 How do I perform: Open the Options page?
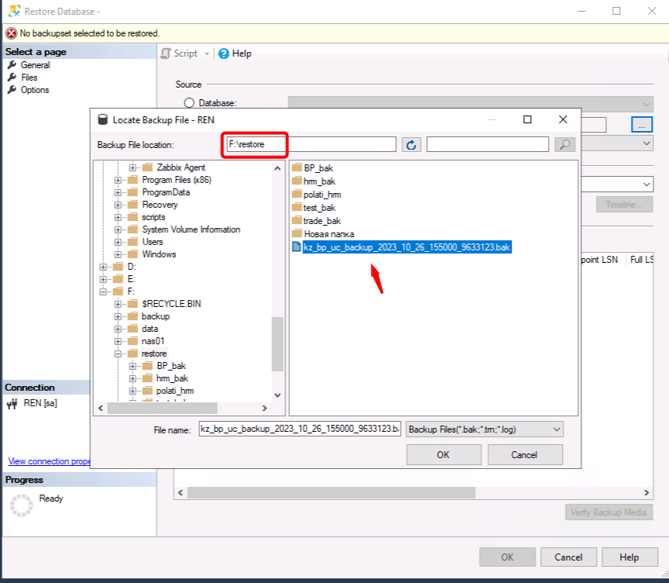[35, 90]
